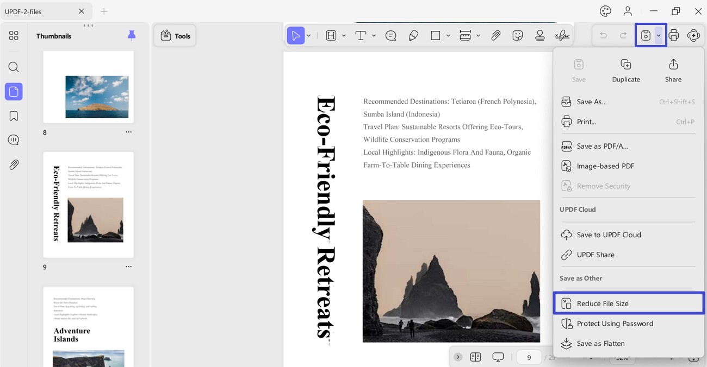This screenshot has height=367, width=707.
Task: Select the Sticker tool in the toolbar
Action: pyautogui.click(x=517, y=35)
